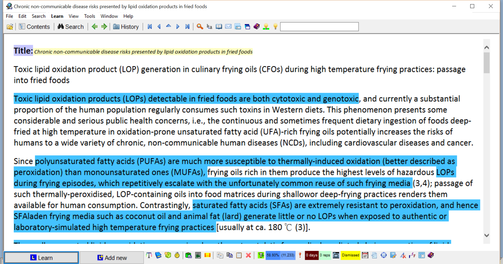The image size is (503, 264).
Task: Click the yellow light bulb tip icon
Action: pyautogui.click(x=275, y=26)
